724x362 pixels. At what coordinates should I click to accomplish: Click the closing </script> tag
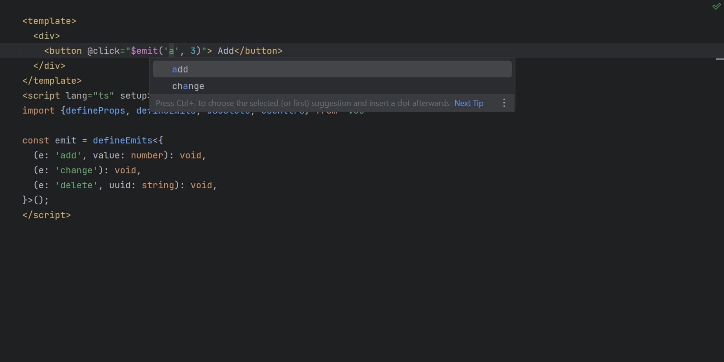point(47,215)
